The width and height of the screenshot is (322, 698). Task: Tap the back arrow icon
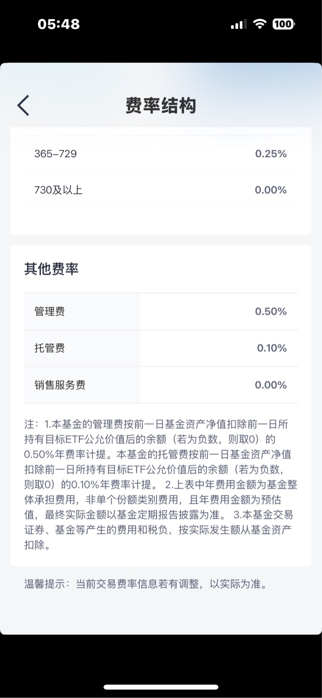(23, 105)
